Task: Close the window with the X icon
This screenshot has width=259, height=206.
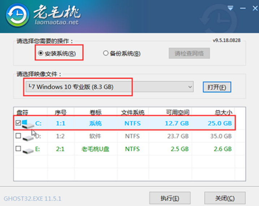Action: point(255,8)
